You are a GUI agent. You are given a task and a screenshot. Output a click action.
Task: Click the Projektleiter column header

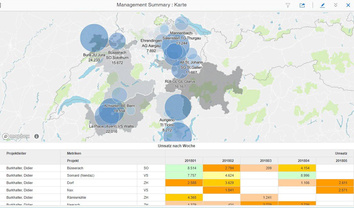click(16, 153)
